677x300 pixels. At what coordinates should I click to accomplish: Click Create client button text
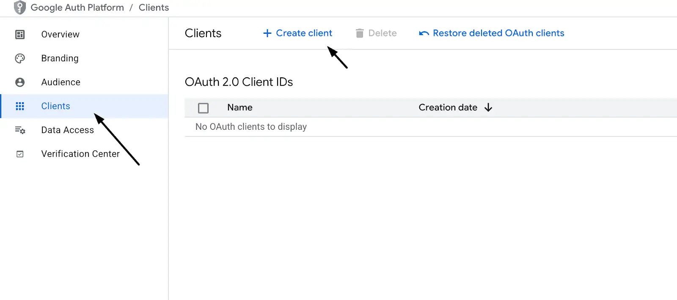(x=304, y=33)
